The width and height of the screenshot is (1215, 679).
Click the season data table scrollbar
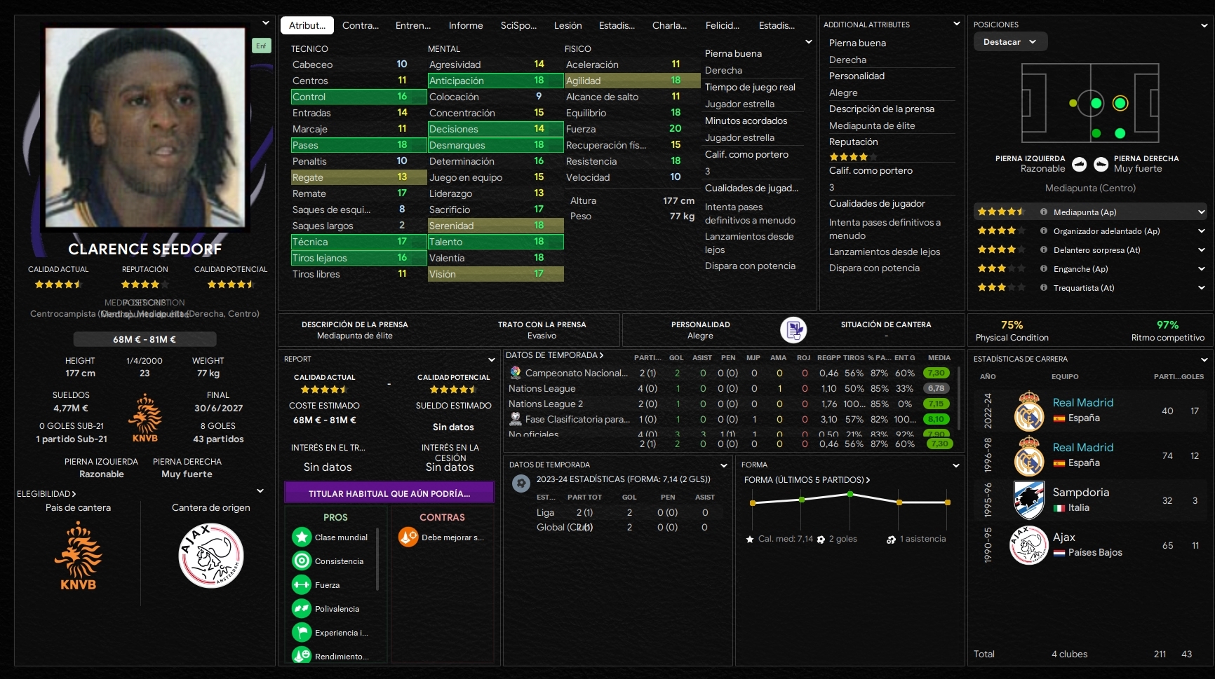point(959,397)
